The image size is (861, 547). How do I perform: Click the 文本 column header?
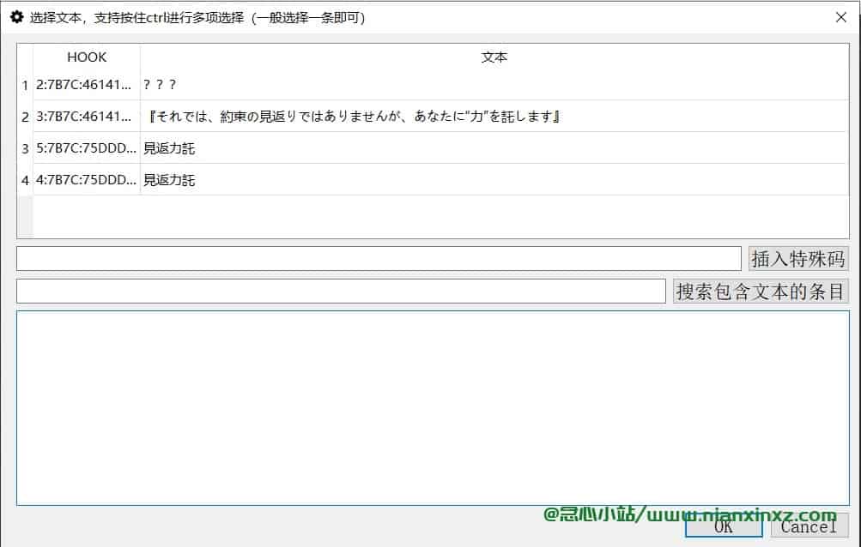(494, 57)
